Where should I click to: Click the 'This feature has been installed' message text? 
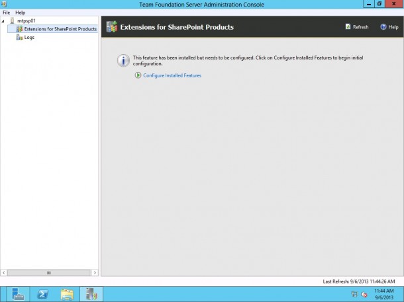(248, 61)
